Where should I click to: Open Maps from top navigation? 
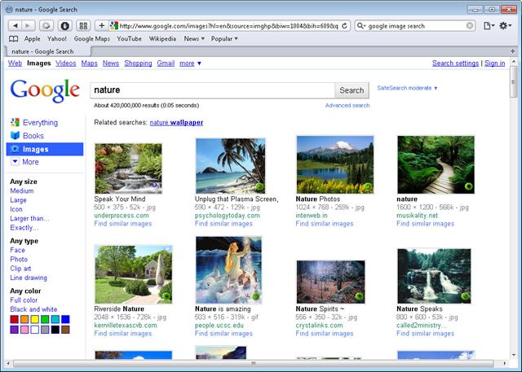(x=89, y=63)
